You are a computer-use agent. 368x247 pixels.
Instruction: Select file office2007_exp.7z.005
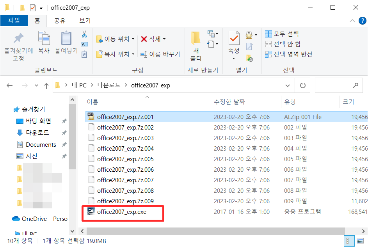[x=125, y=159]
